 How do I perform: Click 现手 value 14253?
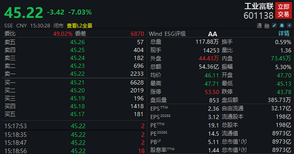pyautogui.click(x=211, y=50)
